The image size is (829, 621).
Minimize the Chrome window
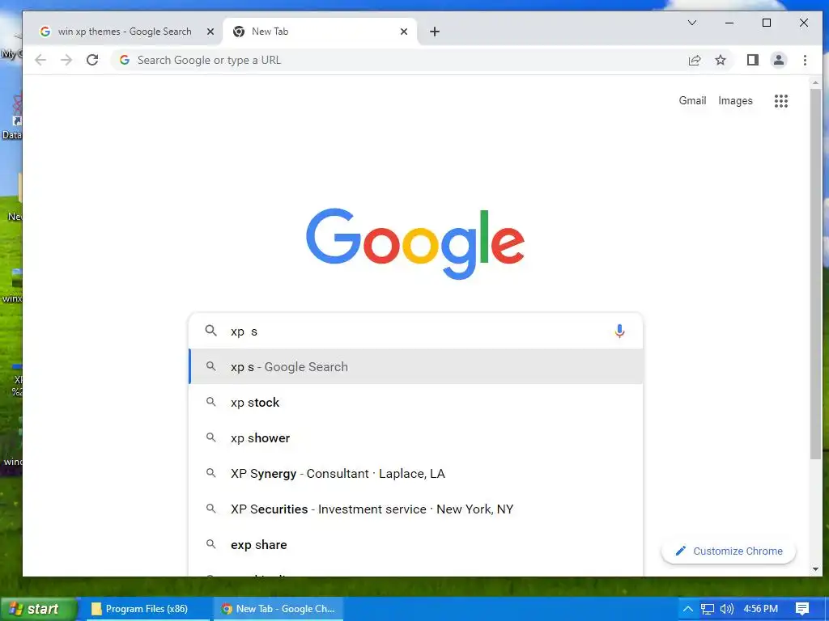tap(729, 23)
